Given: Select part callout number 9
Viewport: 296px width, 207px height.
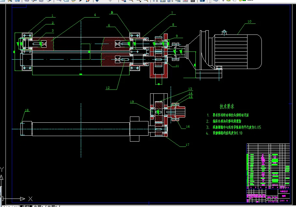Looking at the screenshot, I should click(x=177, y=36).
